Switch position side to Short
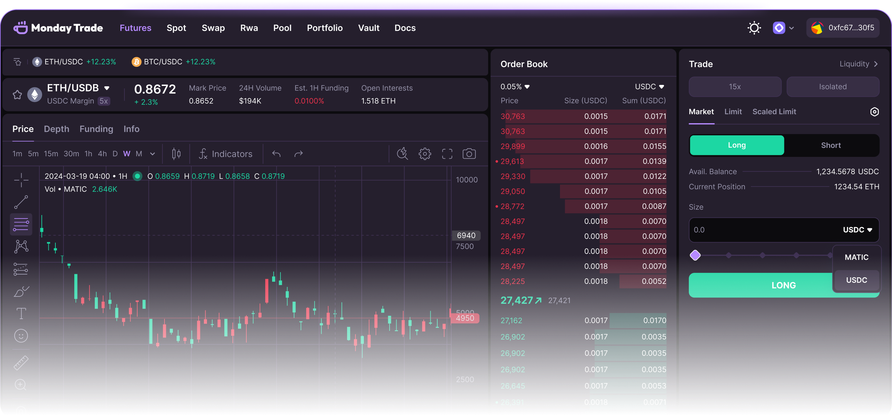Viewport: 892px width, 420px height. point(831,145)
